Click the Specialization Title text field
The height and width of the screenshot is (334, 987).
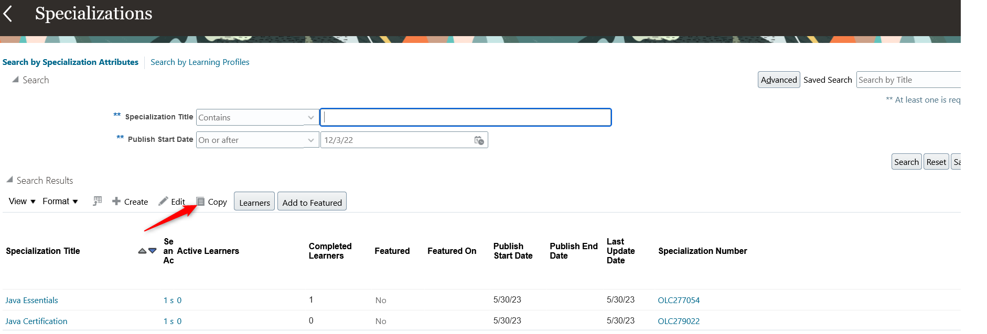[465, 117]
